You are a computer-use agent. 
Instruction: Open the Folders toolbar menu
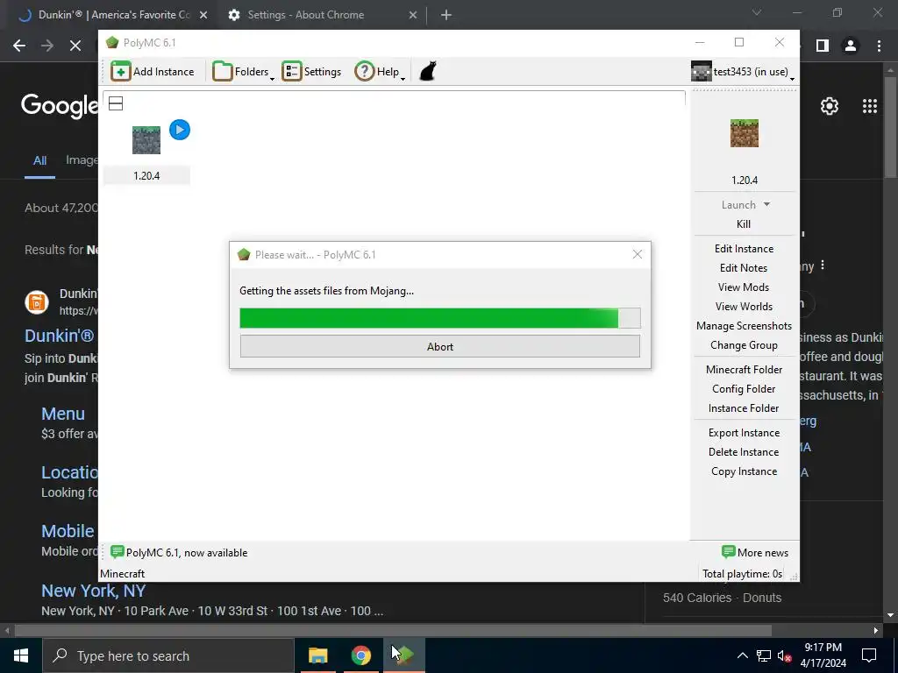pyautogui.click(x=243, y=72)
